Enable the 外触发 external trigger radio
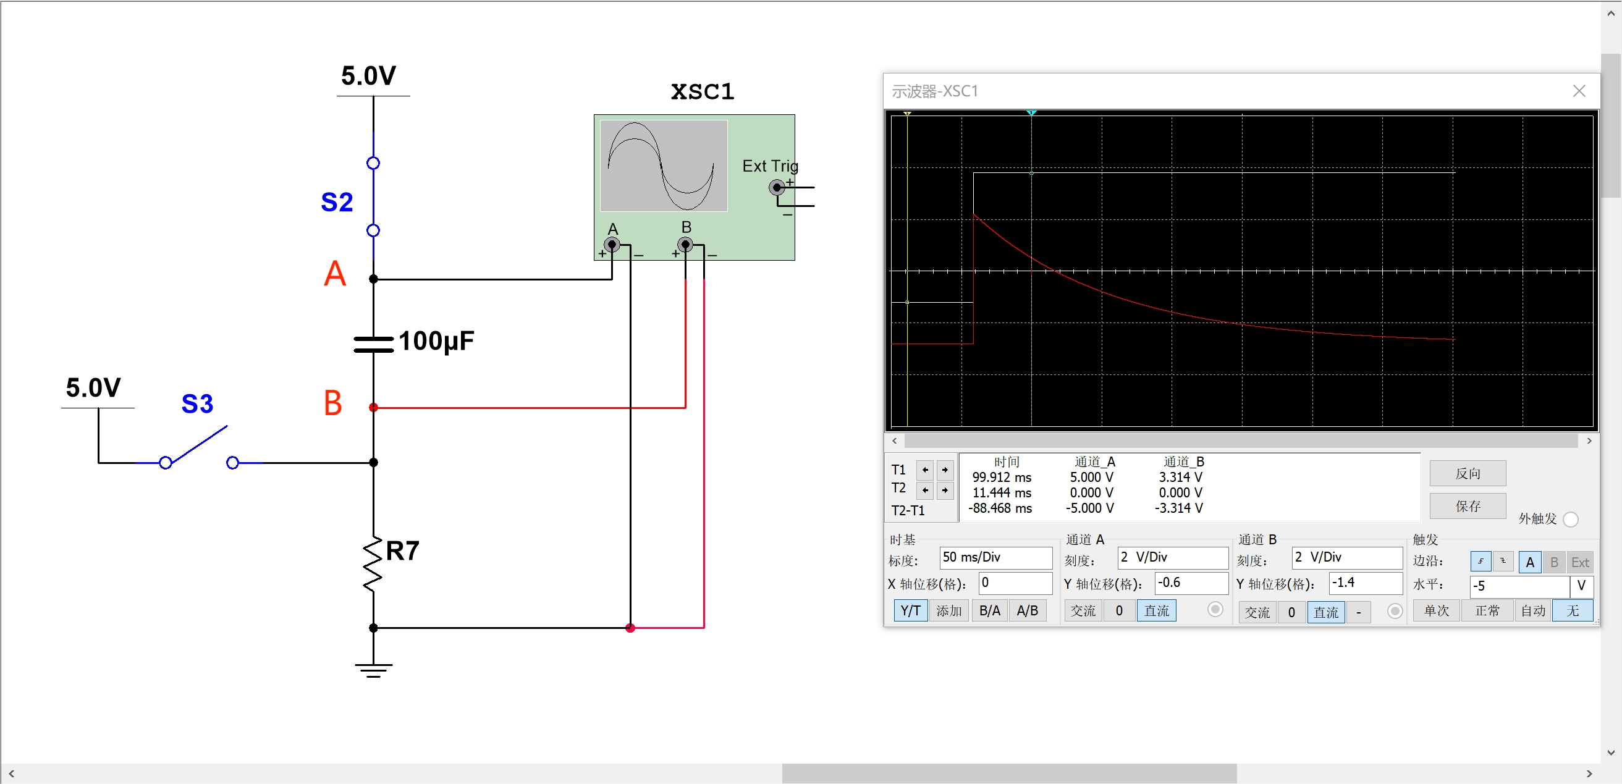The image size is (1622, 784). pos(1570,520)
